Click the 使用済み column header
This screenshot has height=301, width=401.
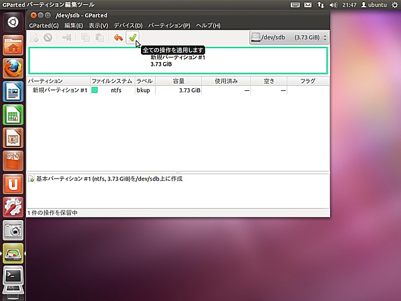pyautogui.click(x=226, y=81)
